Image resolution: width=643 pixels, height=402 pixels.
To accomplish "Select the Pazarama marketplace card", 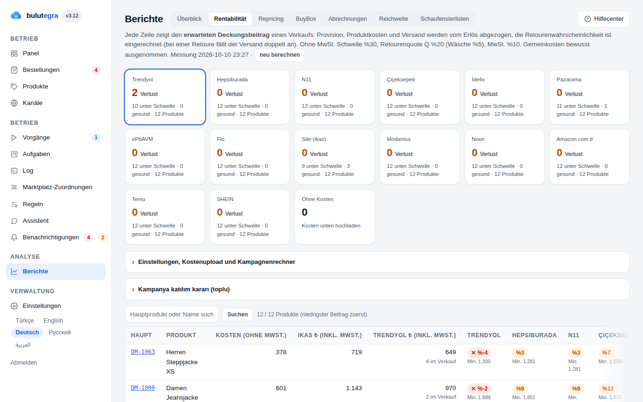I will pos(590,97).
